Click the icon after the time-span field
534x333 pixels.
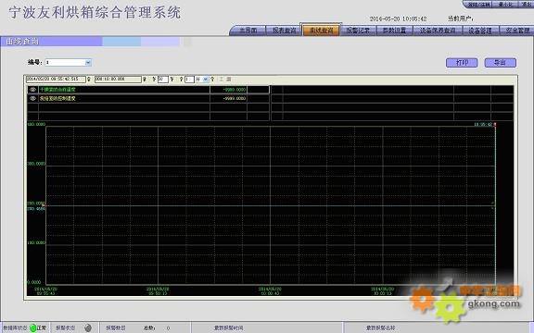[145, 80]
